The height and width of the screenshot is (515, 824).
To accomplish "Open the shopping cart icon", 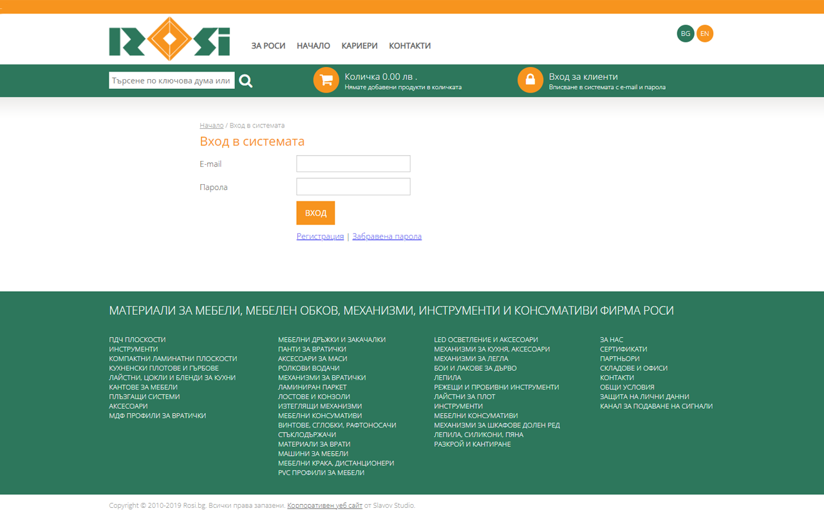I will [326, 80].
